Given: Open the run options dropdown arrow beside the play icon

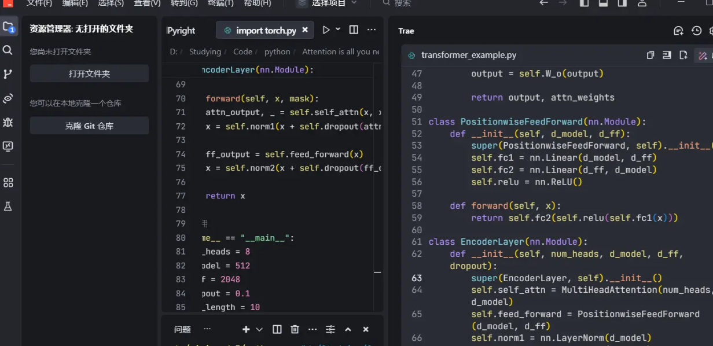Looking at the screenshot, I should (x=338, y=30).
